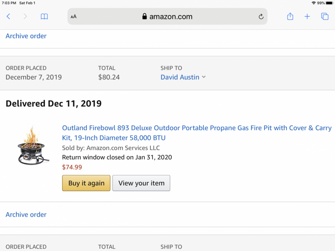This screenshot has height=251, width=335.
Task: Open a new tab with plus icon
Action: tap(307, 16)
